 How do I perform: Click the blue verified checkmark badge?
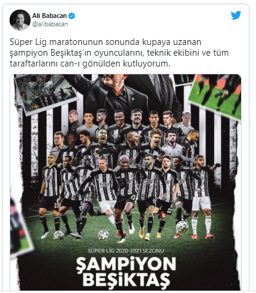tap(72, 16)
